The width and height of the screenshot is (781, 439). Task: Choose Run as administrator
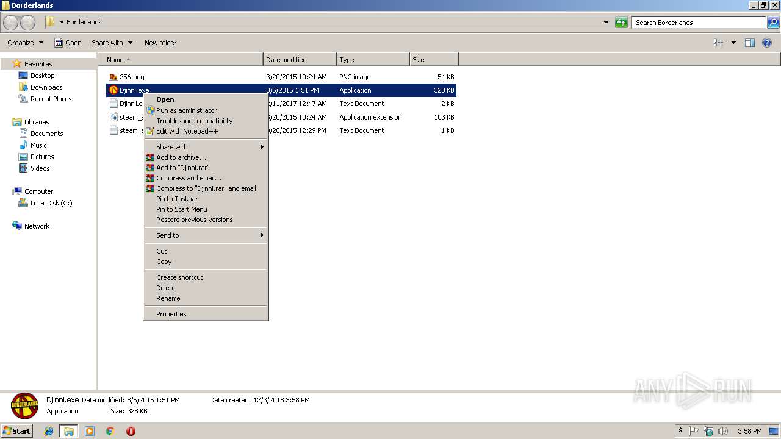tap(206, 110)
